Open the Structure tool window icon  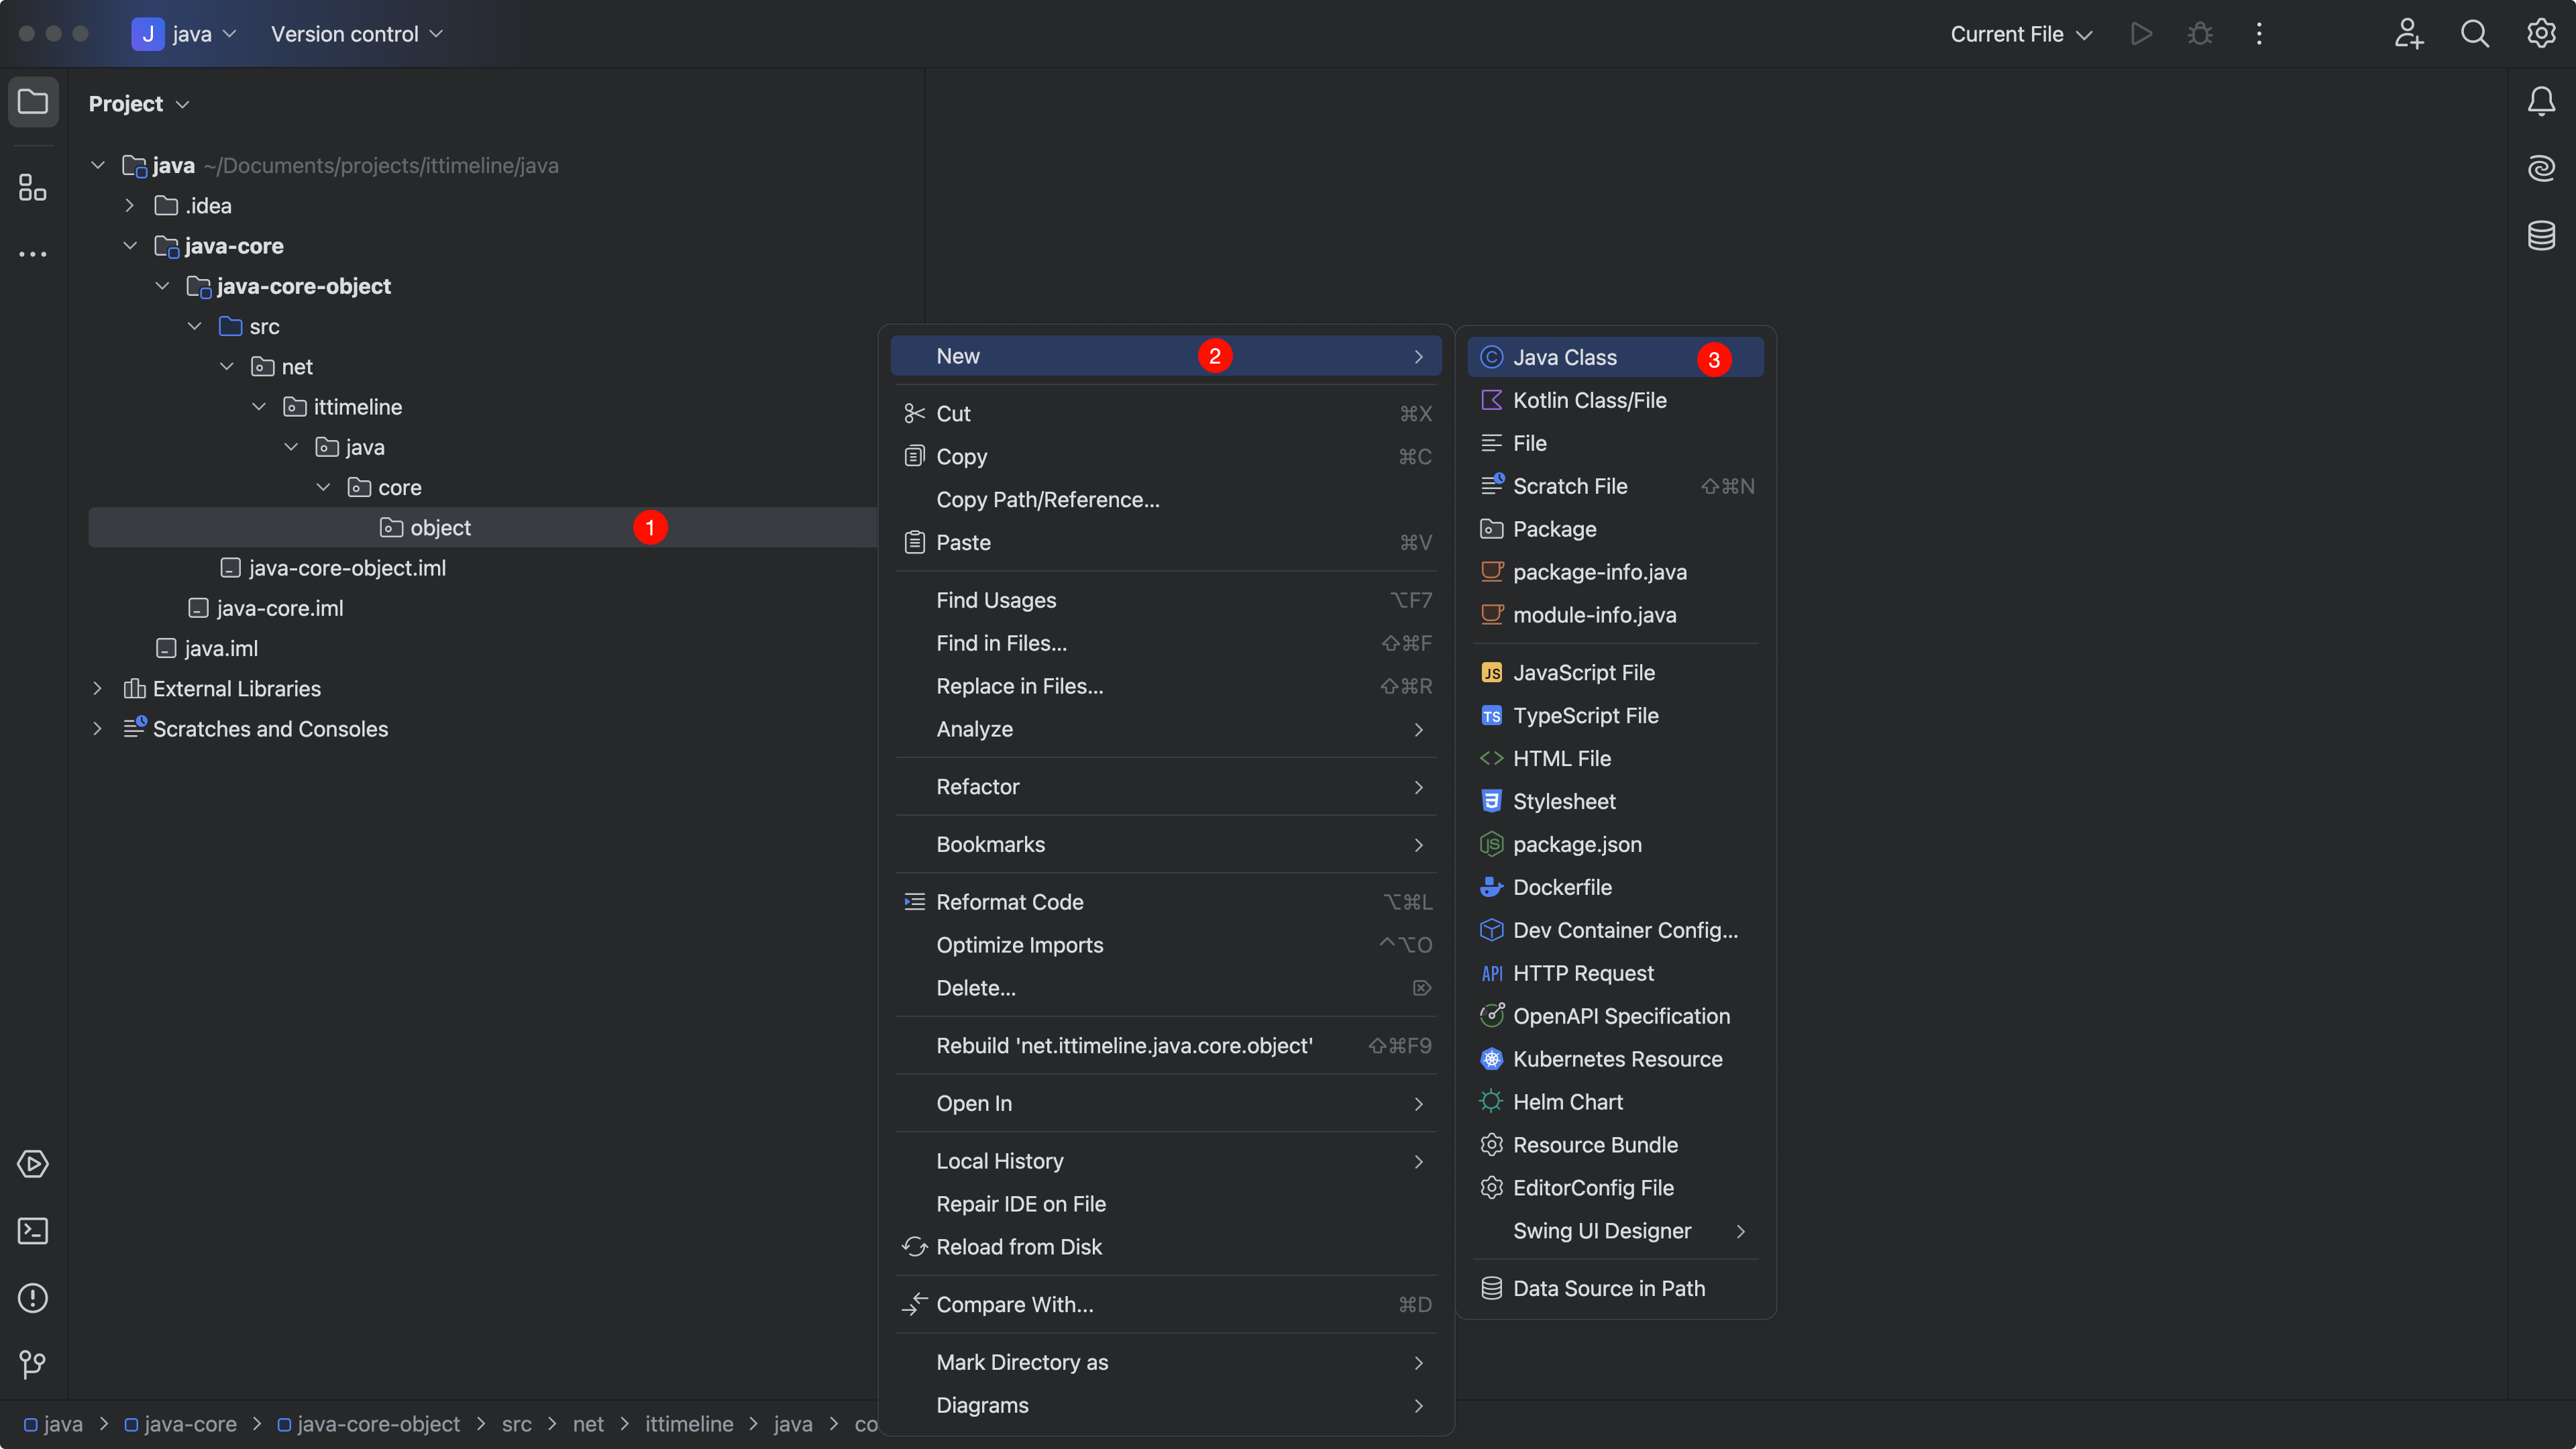(x=33, y=187)
